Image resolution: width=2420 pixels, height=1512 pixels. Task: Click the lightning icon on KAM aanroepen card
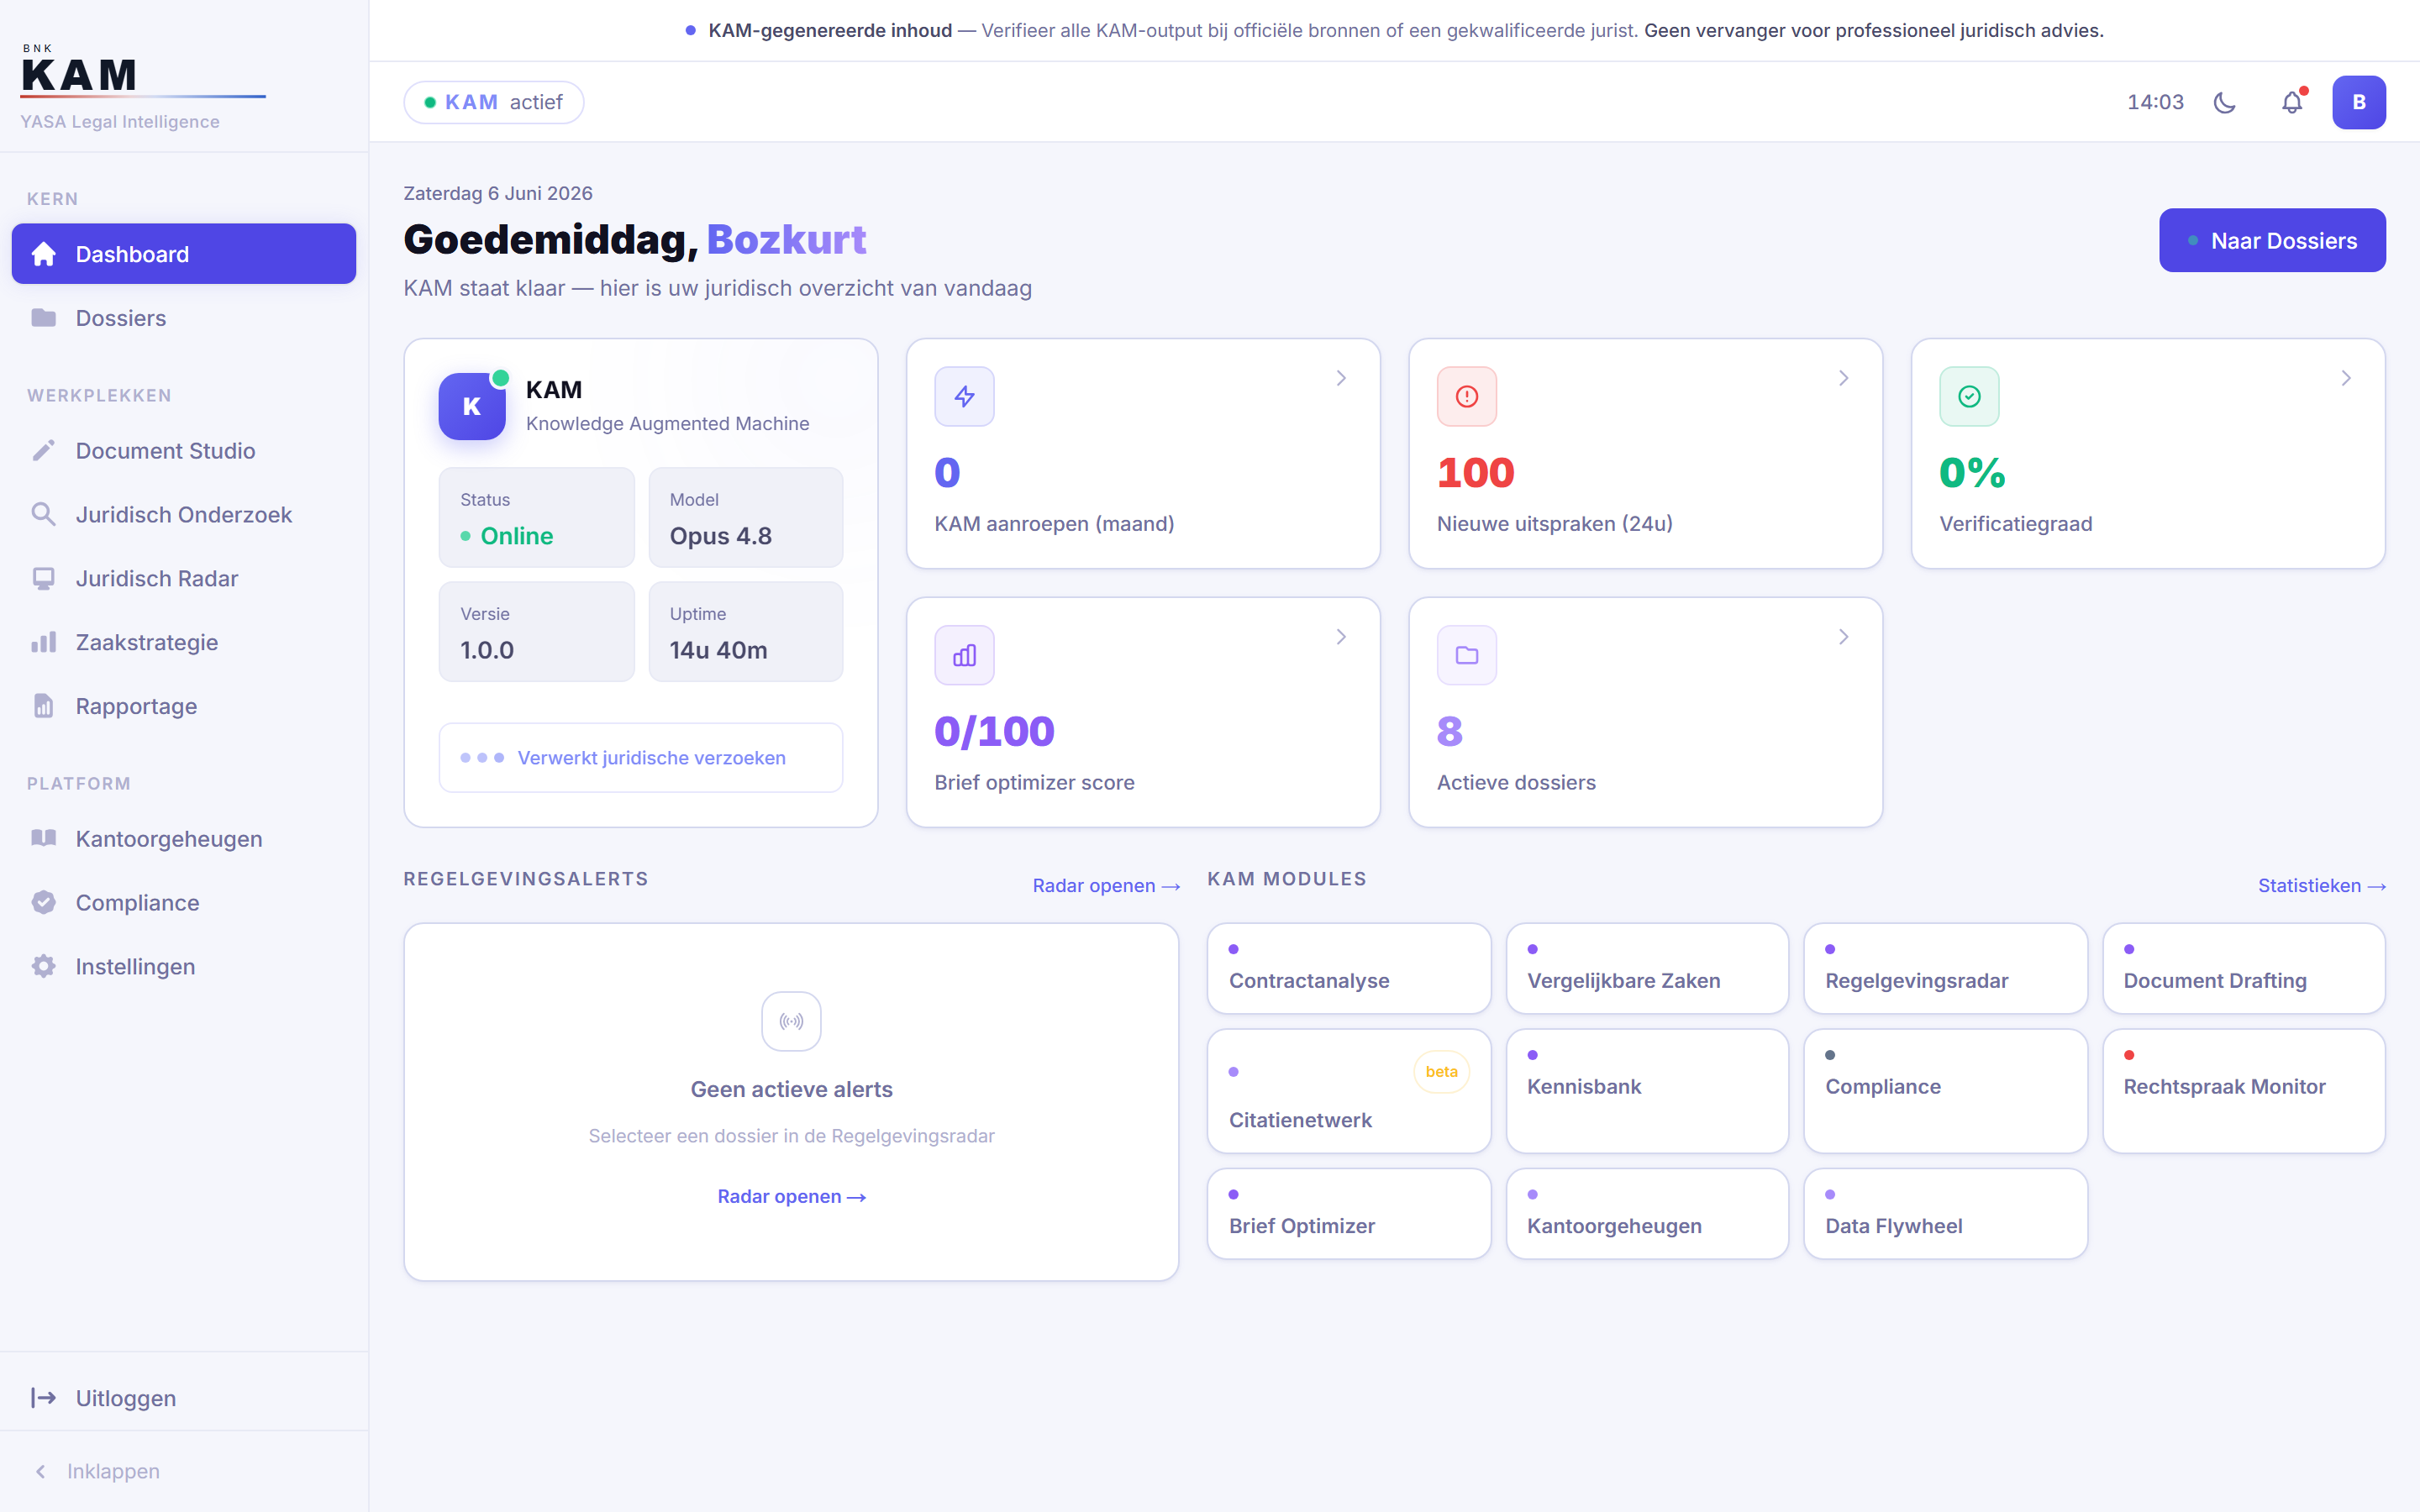(964, 397)
